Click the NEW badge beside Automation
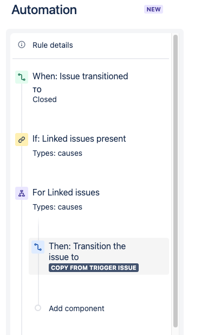Viewport: 201px width, 335px height. click(x=153, y=9)
